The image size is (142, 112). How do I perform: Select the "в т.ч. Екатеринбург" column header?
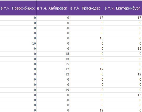123,8
